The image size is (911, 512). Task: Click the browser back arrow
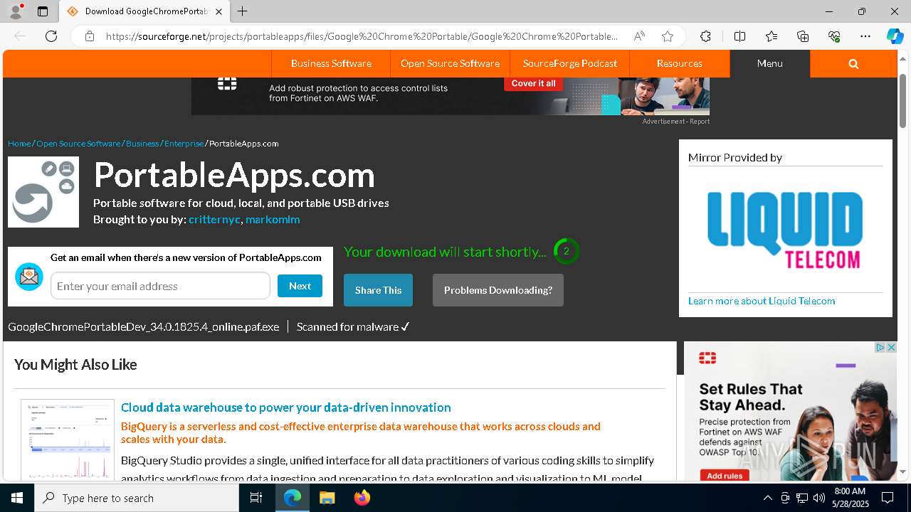point(20,36)
